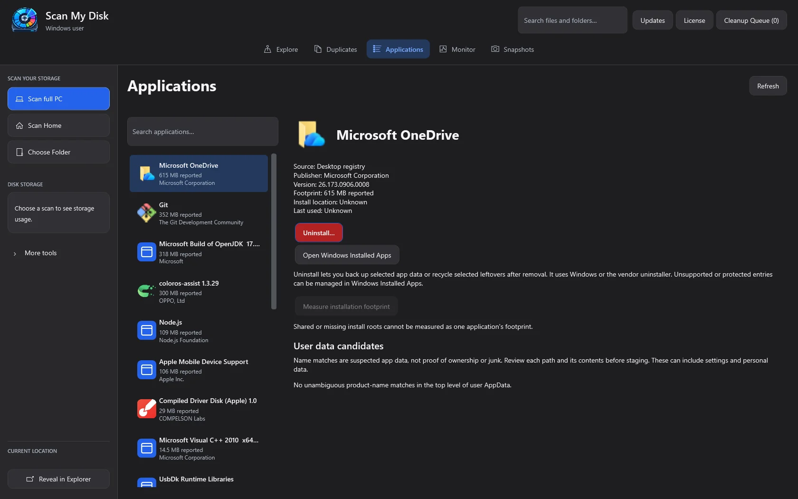Click the Apple Mobile Device Support icon
798x499 pixels.
147,370
